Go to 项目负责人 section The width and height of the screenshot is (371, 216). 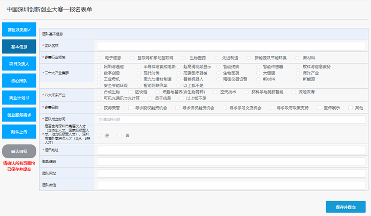pyautogui.click(x=19, y=64)
